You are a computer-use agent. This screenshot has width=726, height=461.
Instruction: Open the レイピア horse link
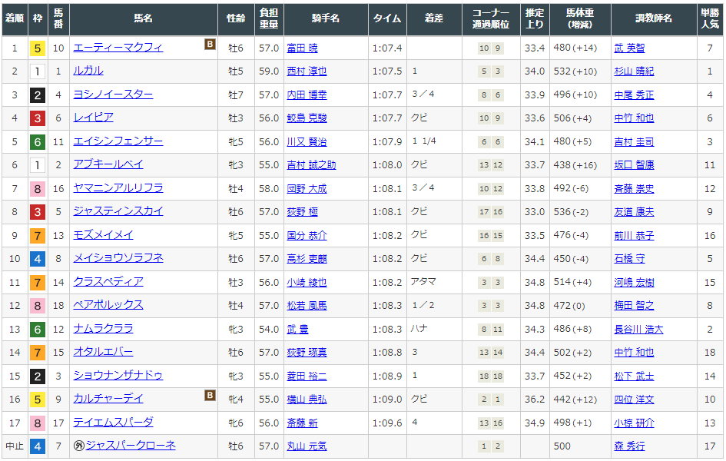click(x=93, y=118)
